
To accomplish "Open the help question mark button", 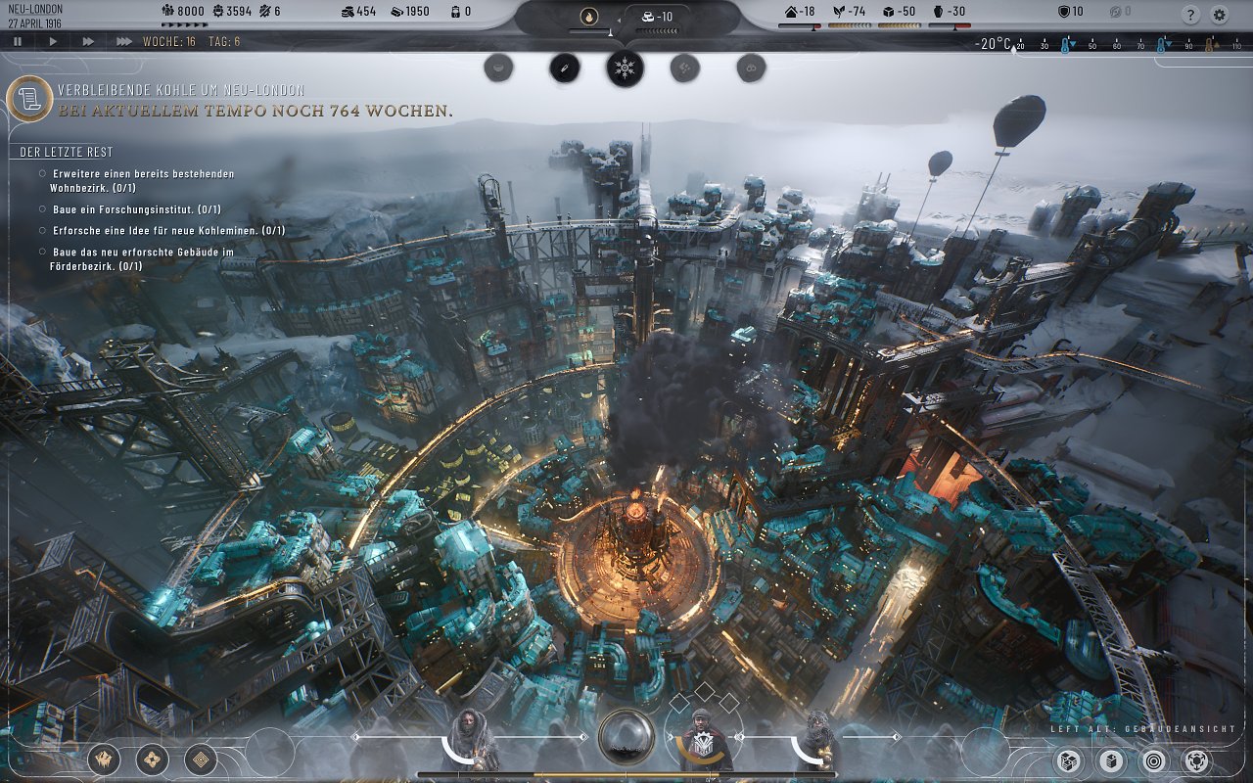I will (x=1190, y=15).
